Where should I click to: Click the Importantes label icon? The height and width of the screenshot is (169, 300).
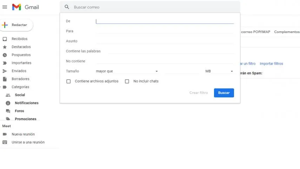[5, 63]
